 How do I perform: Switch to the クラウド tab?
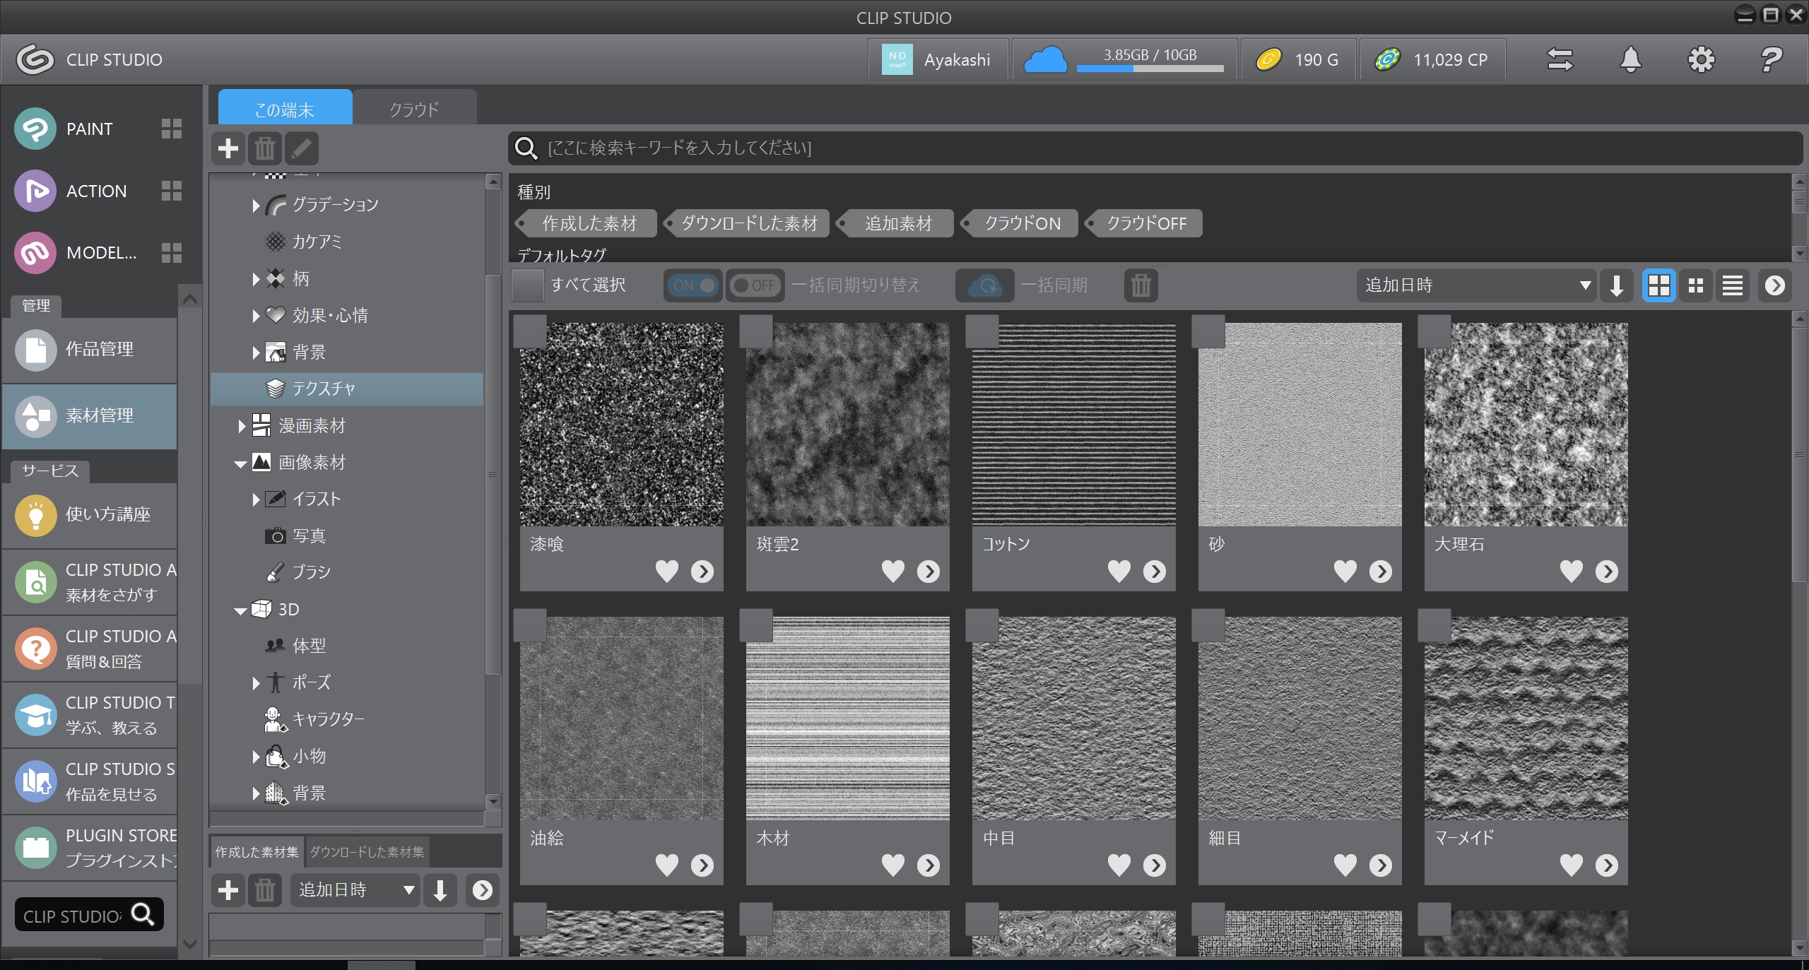pos(414,110)
